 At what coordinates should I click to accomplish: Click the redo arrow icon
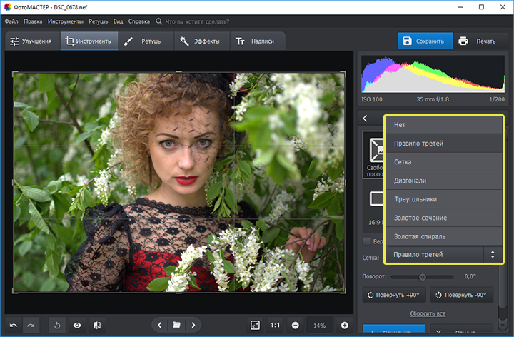coord(31,325)
